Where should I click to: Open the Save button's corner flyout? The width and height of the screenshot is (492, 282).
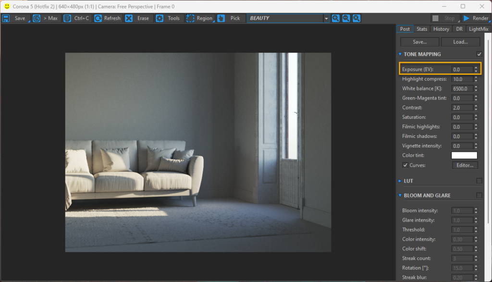click(29, 21)
